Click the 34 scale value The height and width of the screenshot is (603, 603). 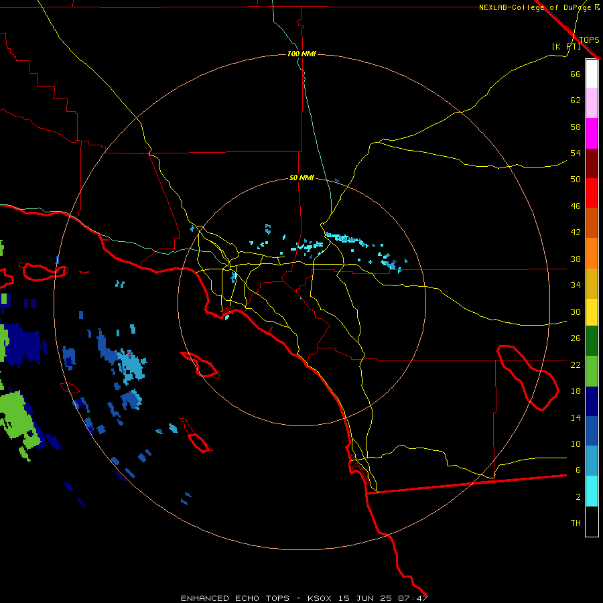[576, 285]
